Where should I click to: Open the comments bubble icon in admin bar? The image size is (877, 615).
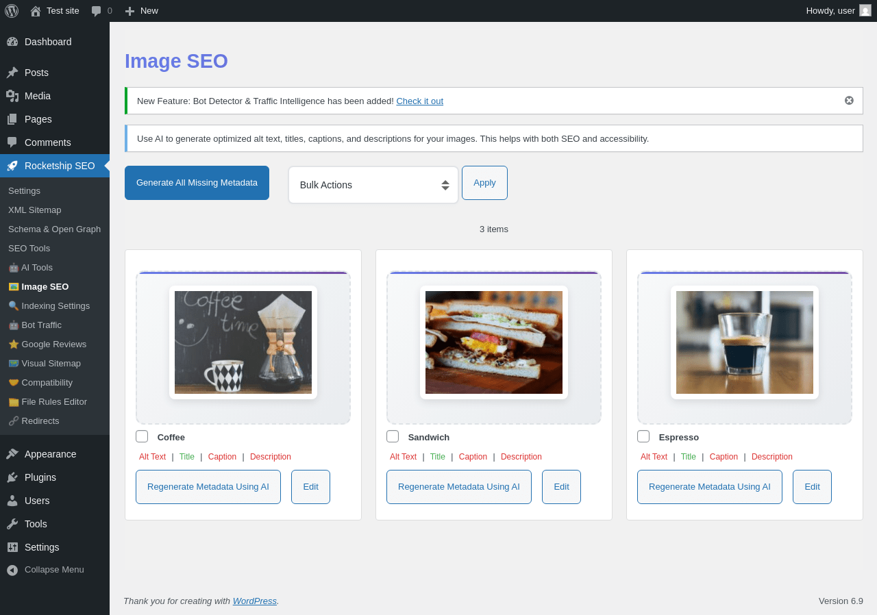(97, 11)
